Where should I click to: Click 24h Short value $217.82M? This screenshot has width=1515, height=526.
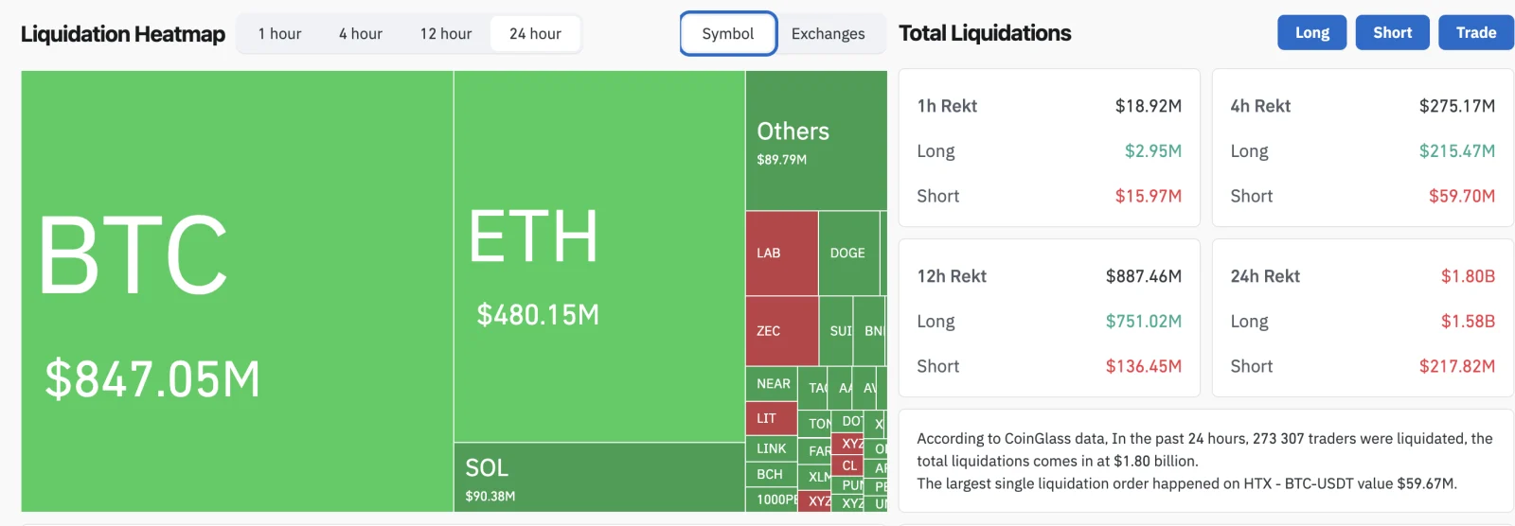coord(1457,366)
